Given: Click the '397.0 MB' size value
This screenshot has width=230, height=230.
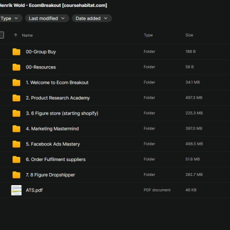Looking at the screenshot, I should tap(194, 128).
